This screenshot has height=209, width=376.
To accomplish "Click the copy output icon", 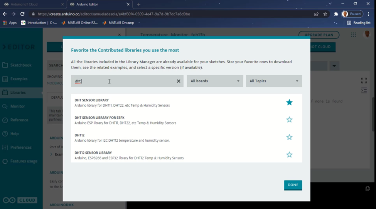I will [368, 189].
